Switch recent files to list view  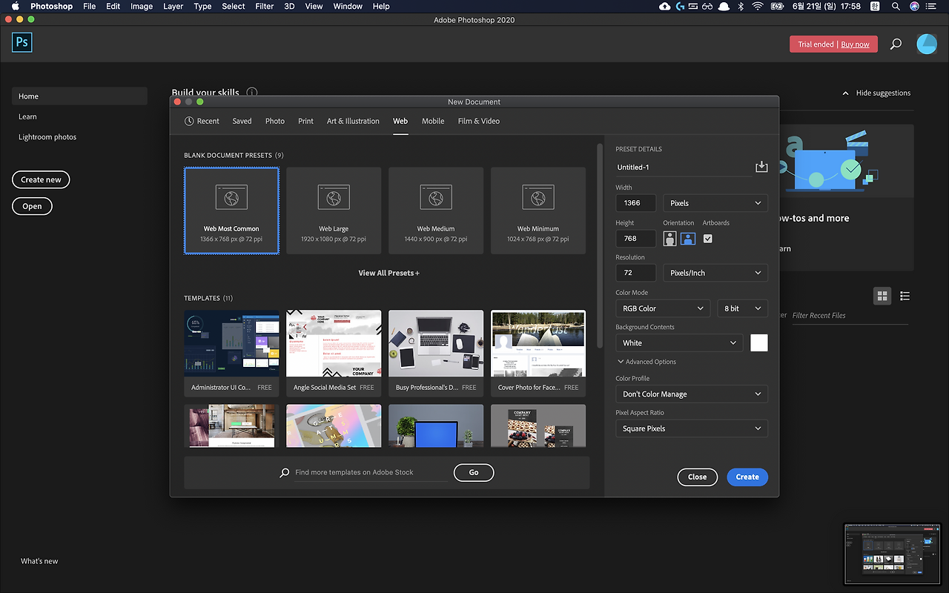[x=905, y=296]
